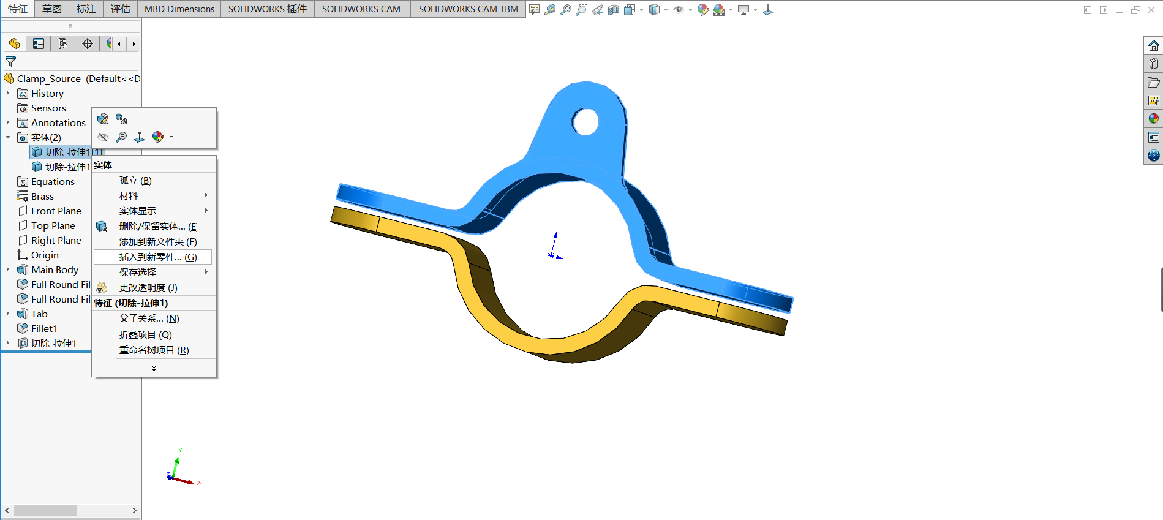This screenshot has width=1163, height=520.
Task: Select 插入到新零件 from context menu
Action: pyautogui.click(x=157, y=257)
